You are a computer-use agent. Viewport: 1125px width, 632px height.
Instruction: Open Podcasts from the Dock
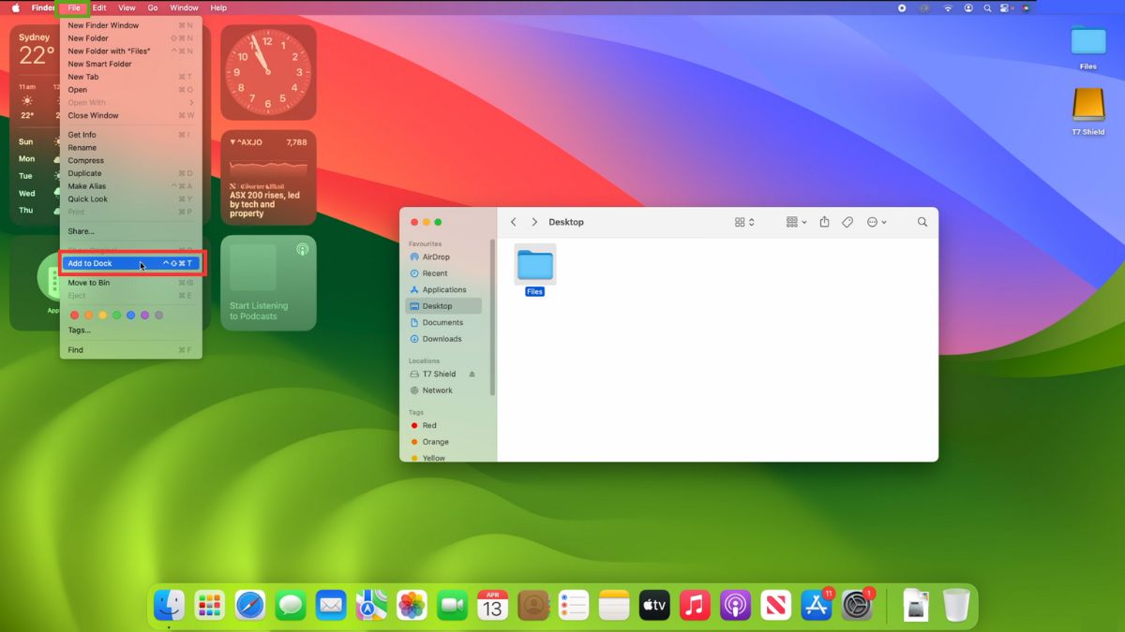[735, 605]
